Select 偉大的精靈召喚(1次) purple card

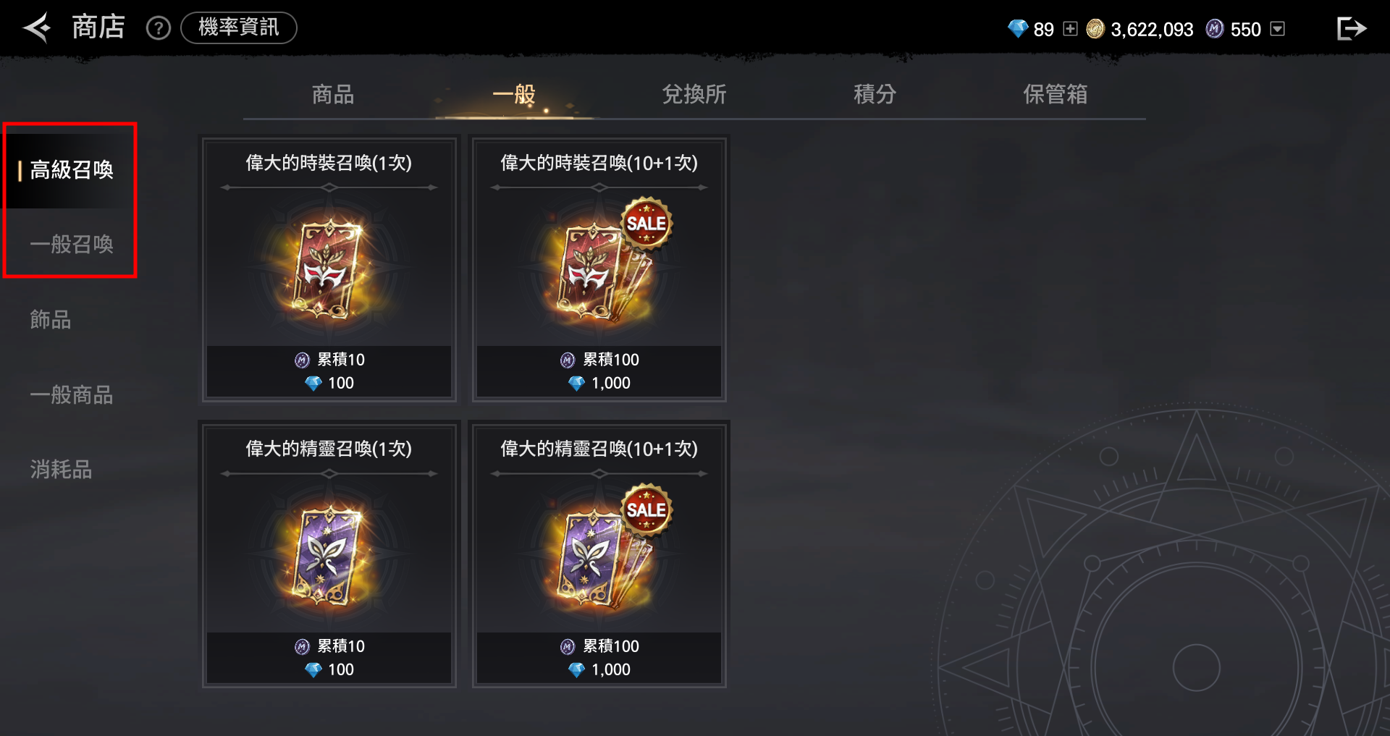click(329, 554)
